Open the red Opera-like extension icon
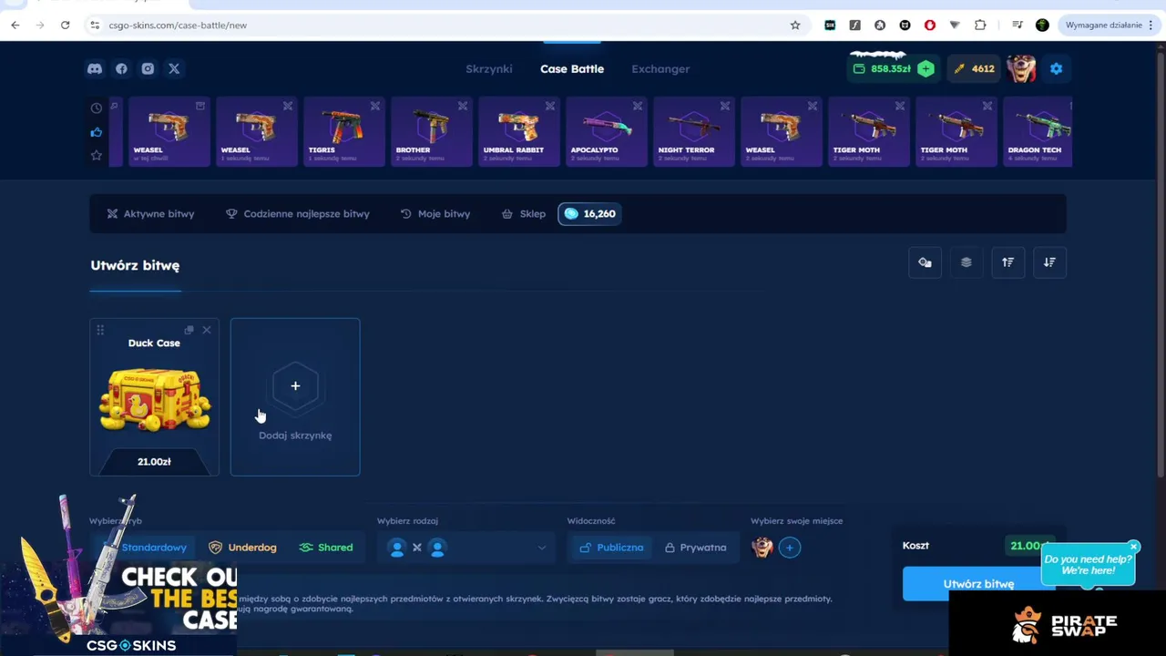This screenshot has width=1166, height=656. (929, 25)
